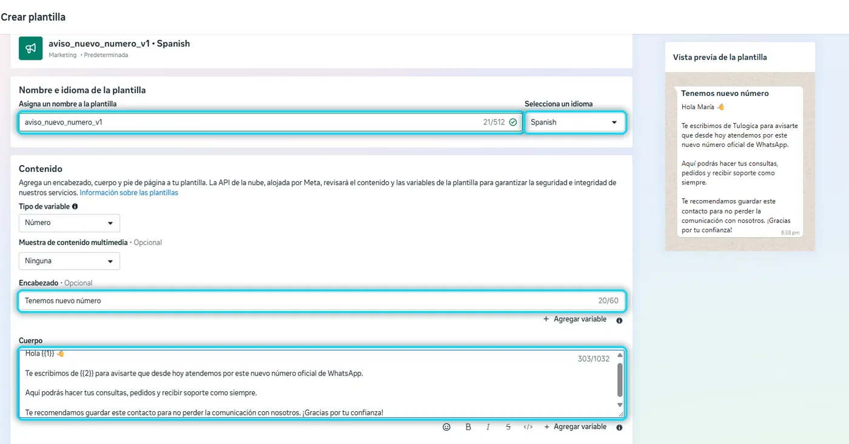Click the template name input field
This screenshot has width=849, height=444.
pyautogui.click(x=270, y=122)
